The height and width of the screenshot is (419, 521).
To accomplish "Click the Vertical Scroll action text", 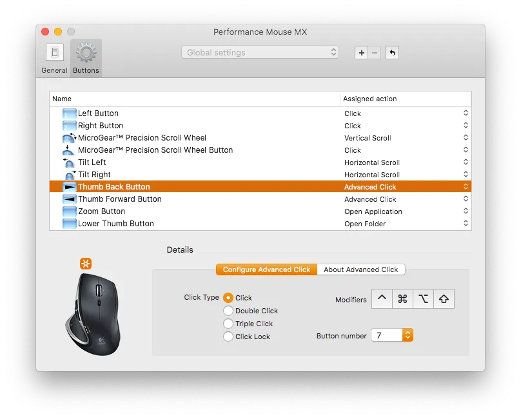I will tap(368, 138).
